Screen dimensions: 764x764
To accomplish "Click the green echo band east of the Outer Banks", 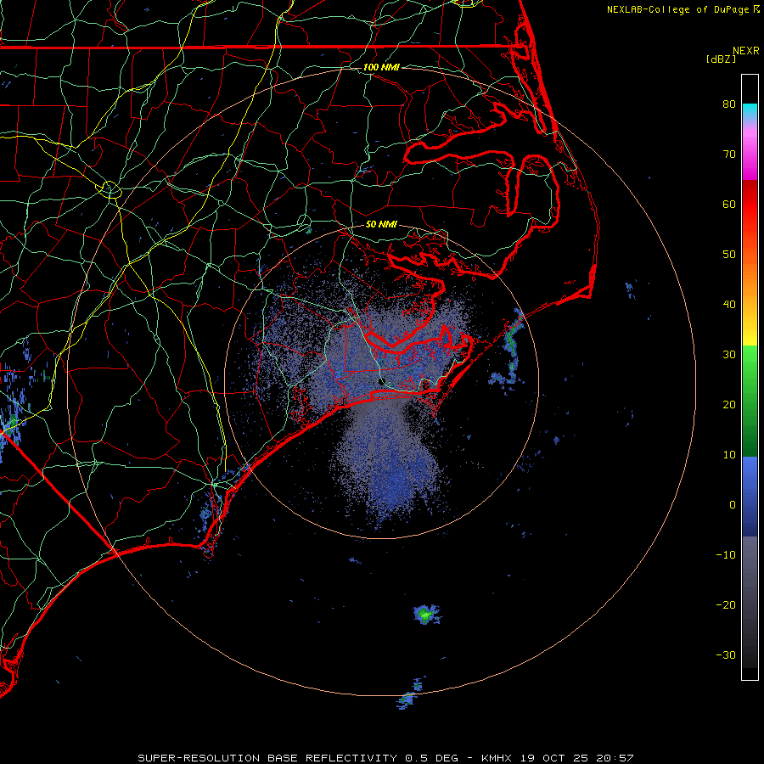I will [x=509, y=348].
